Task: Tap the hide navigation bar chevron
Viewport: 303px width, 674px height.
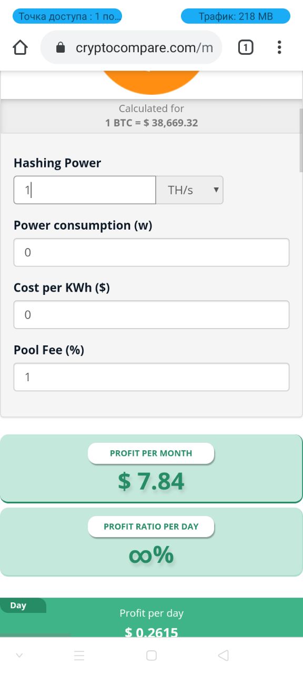Action: click(19, 655)
